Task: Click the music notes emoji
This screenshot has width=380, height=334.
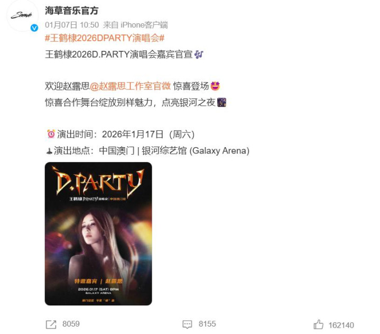Action: pyautogui.click(x=199, y=55)
